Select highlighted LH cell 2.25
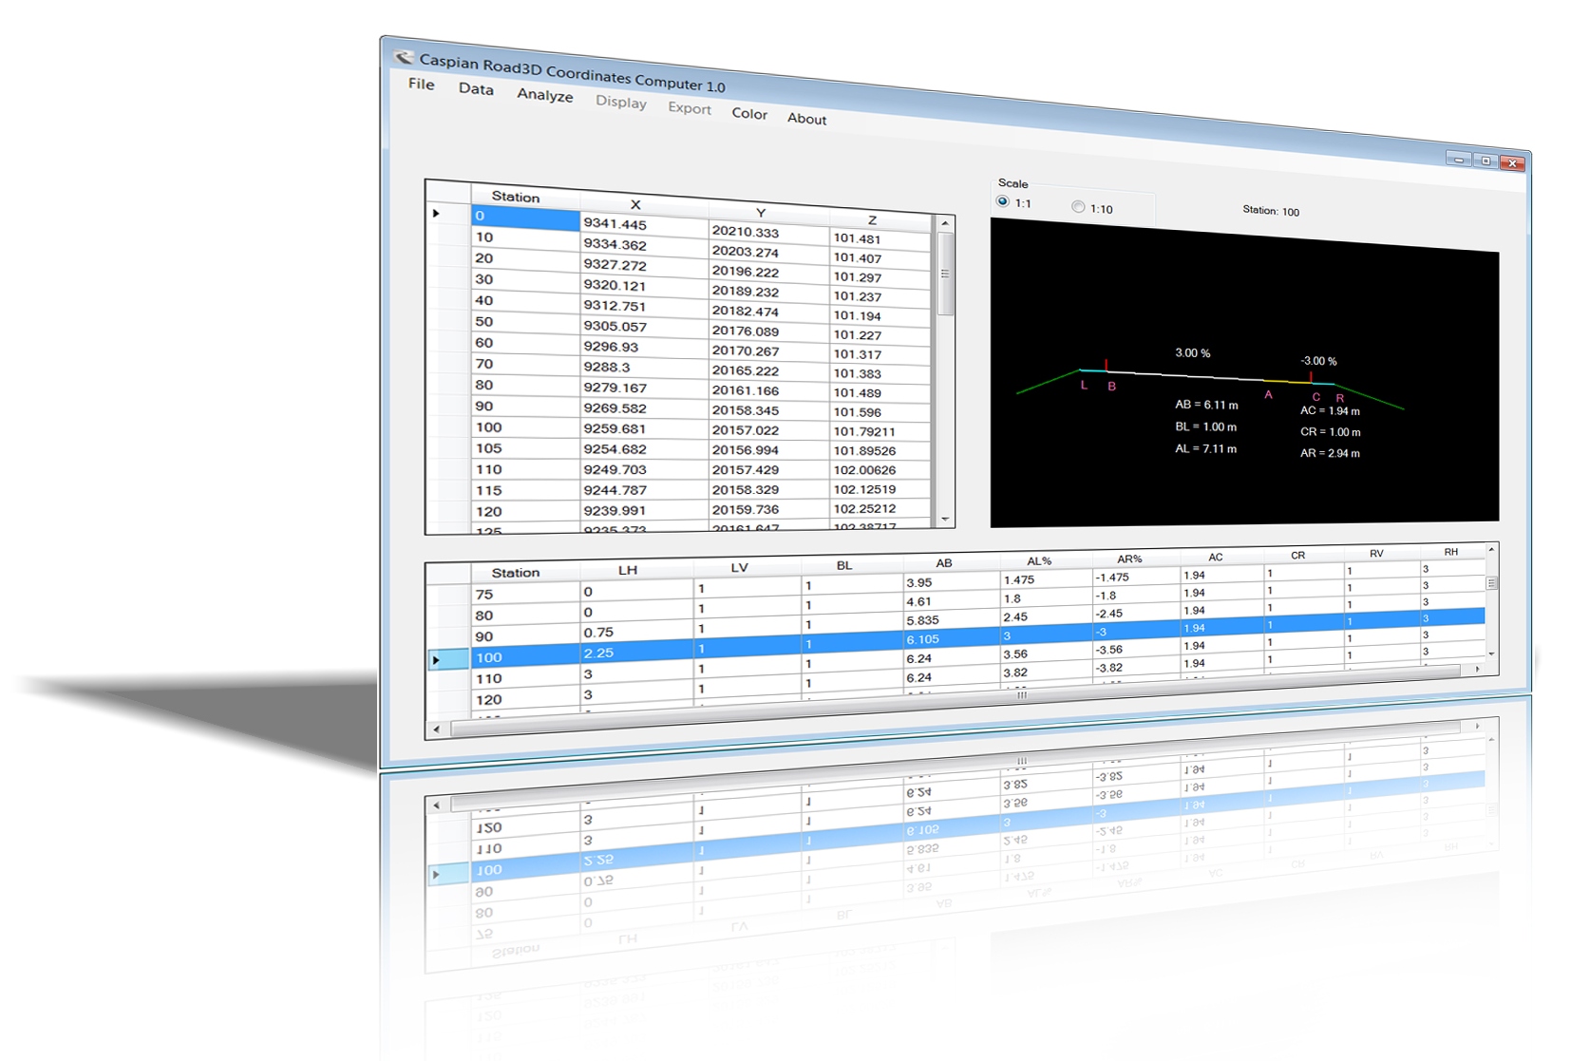Image resolution: width=1571 pixels, height=1061 pixels. point(636,653)
